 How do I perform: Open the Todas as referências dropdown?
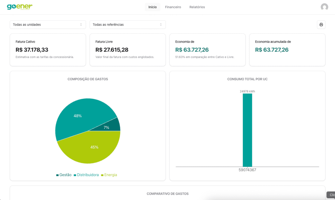(x=128, y=25)
